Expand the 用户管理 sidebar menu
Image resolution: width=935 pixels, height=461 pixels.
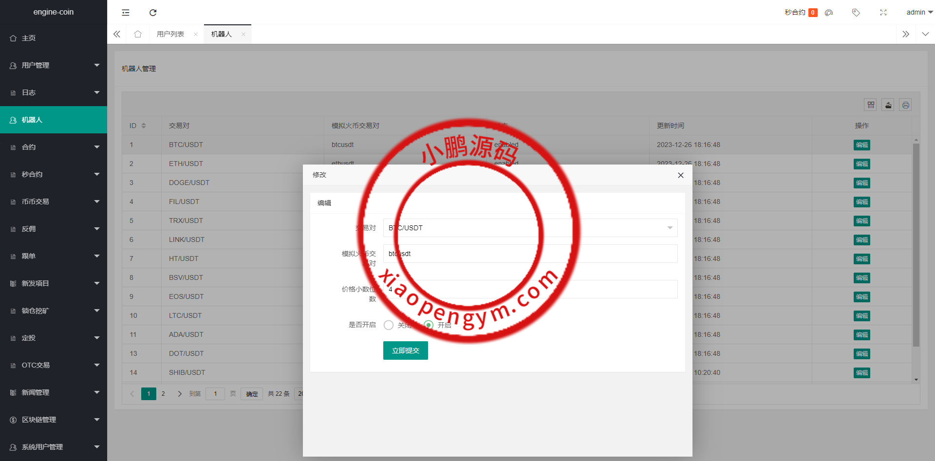tap(54, 65)
